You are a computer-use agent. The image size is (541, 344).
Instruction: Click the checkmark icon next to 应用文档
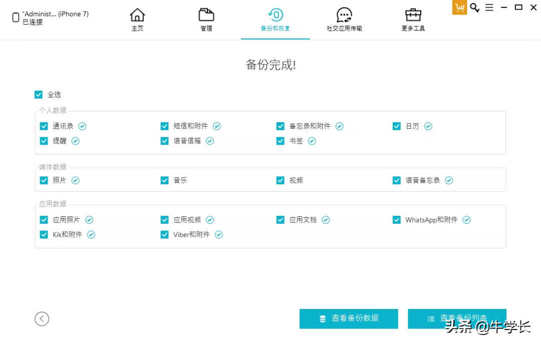coord(326,220)
